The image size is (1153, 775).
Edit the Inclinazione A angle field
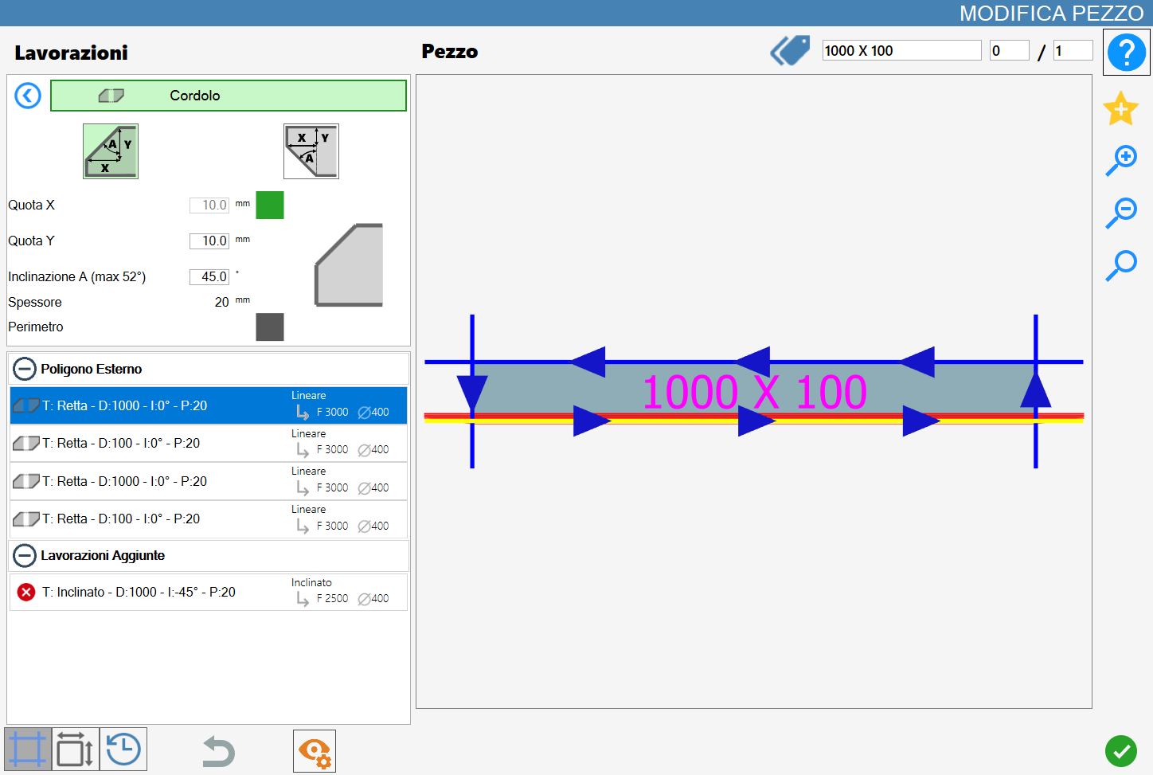209,277
